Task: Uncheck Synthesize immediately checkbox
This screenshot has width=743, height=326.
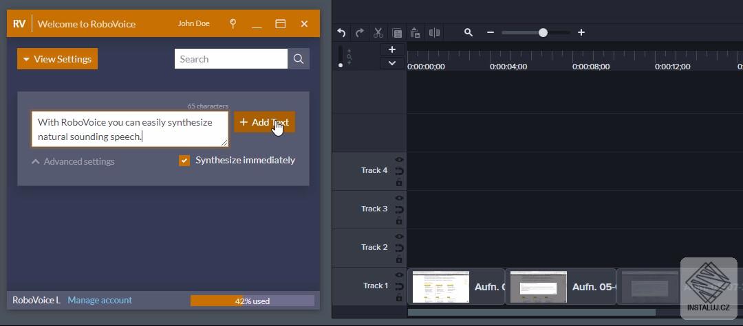Action: click(x=184, y=161)
